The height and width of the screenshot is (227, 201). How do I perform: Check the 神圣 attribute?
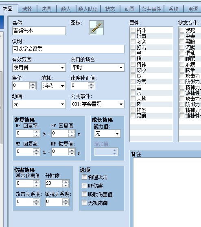[133, 110]
